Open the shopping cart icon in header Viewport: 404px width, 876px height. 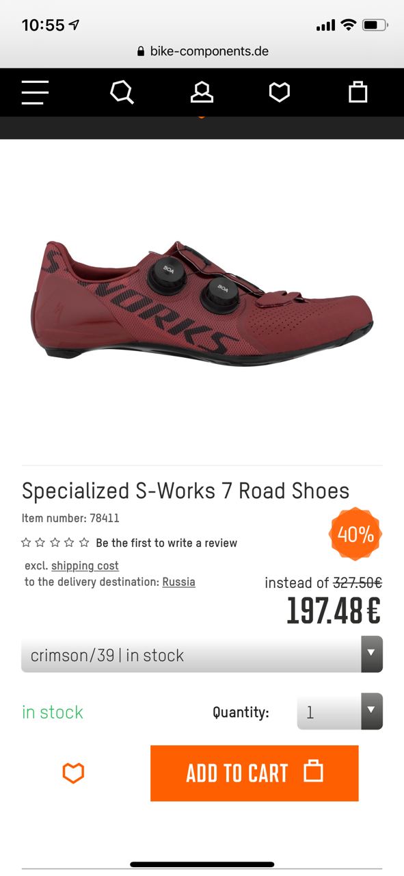click(358, 92)
